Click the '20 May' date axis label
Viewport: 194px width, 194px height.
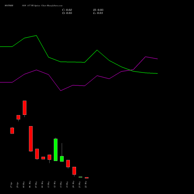(73, 184)
